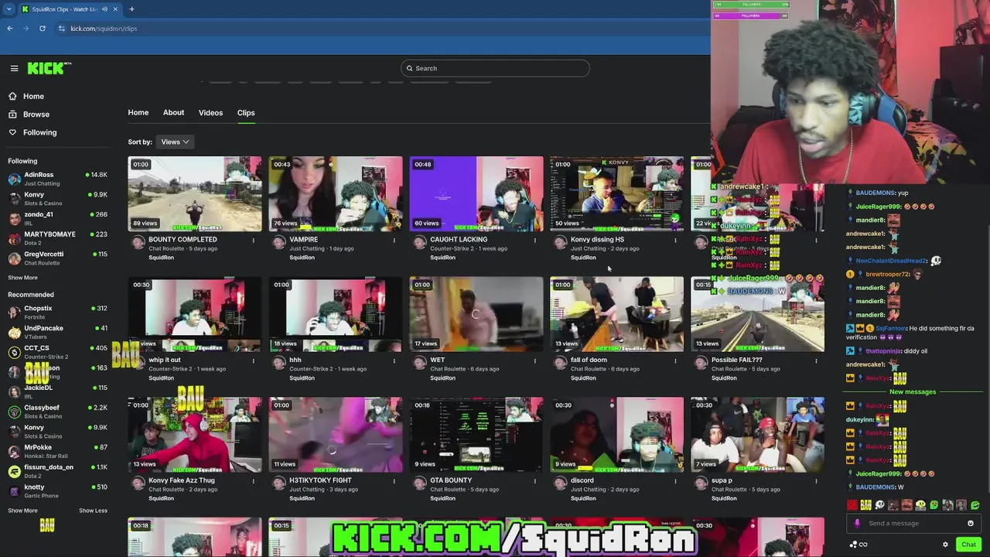
Task: Collapse Recommended list with Show Less
Action: [93, 511]
